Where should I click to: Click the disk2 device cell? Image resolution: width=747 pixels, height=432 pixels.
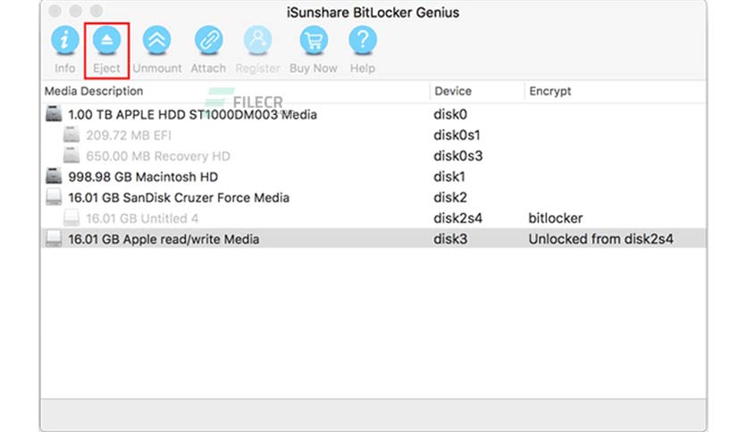pos(450,197)
